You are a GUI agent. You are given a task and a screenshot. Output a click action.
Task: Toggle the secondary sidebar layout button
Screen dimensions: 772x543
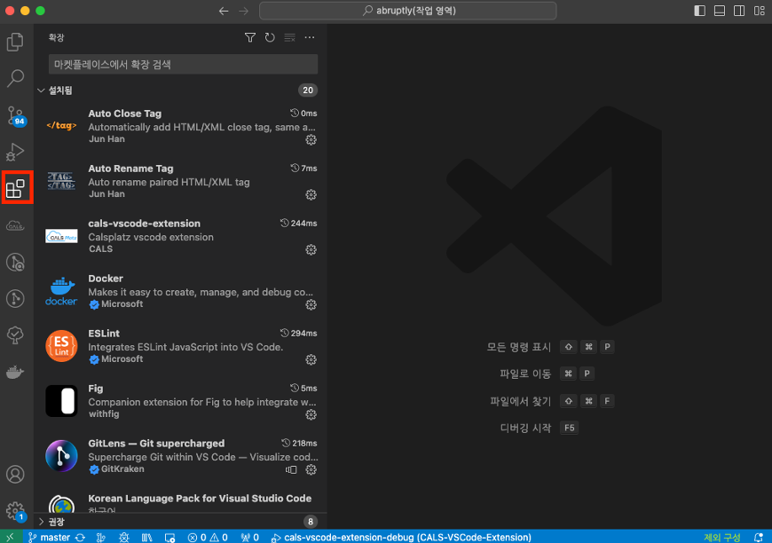[739, 11]
